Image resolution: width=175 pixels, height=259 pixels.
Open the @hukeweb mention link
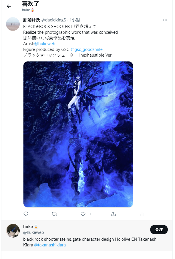pos(45,44)
